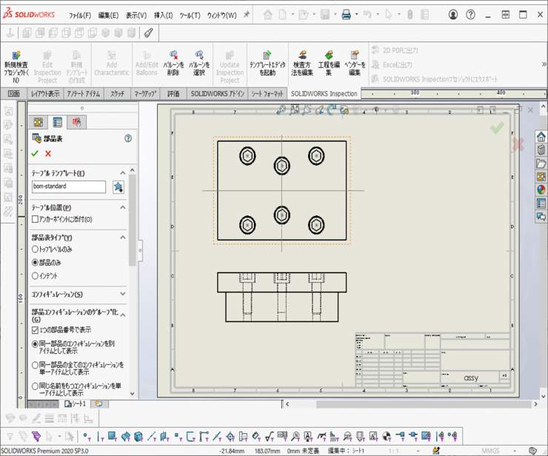Collapse the テーブルテンプレート section
The height and width of the screenshot is (456, 548).
[122, 172]
